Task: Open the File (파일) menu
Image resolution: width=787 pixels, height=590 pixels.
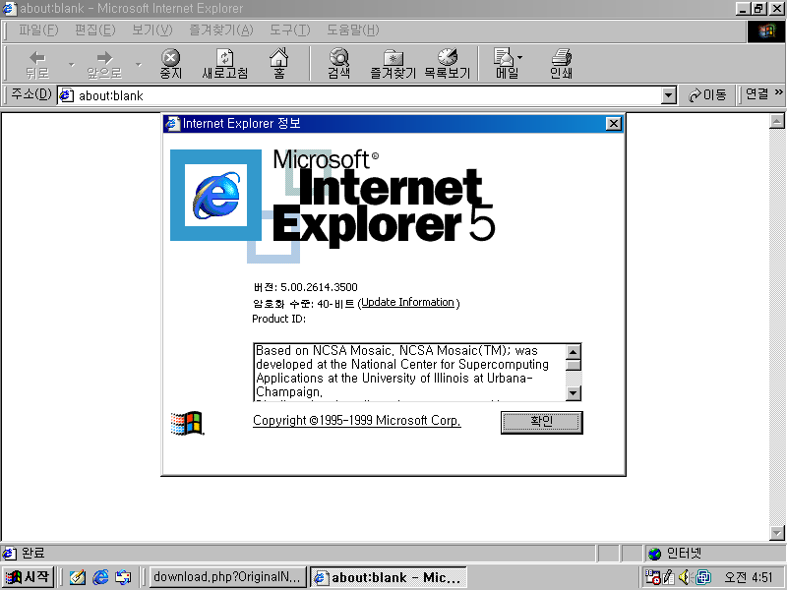Action: click(x=38, y=30)
